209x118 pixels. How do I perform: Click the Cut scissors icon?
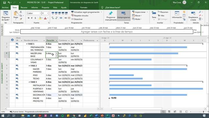[21, 12]
